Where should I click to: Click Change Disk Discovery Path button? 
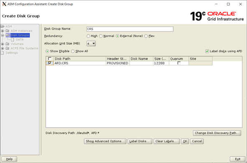click(x=217, y=133)
